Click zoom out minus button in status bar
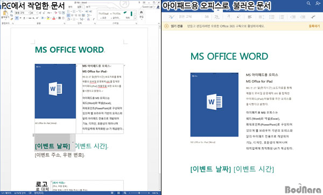The height and width of the screenshot is (195, 323). 130,193
